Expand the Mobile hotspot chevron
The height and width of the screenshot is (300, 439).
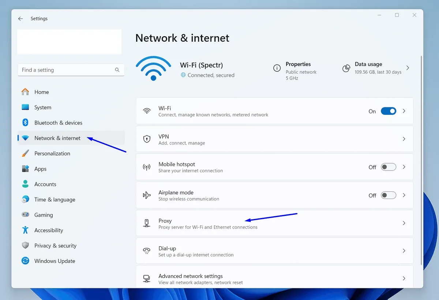click(404, 167)
